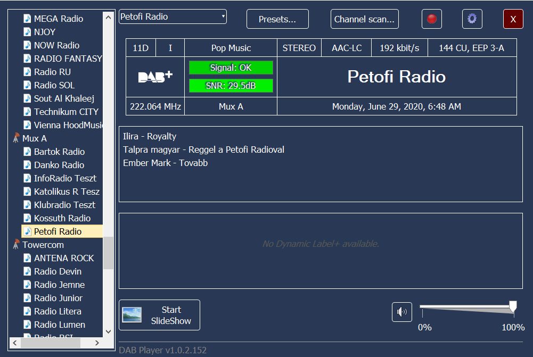The image size is (533, 357).
Task: Click the slideshow picture icon
Action: coord(132,315)
